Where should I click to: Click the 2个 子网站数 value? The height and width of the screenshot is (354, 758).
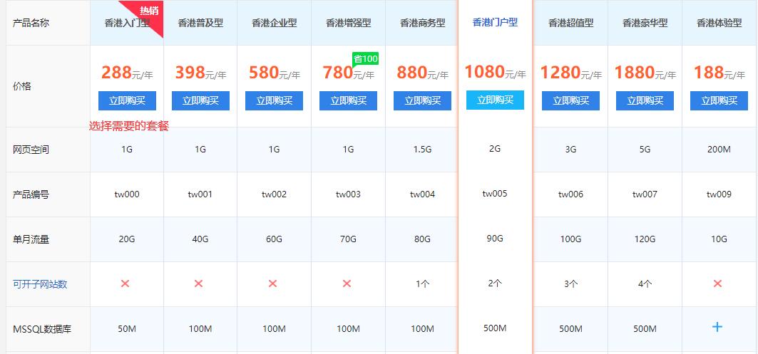(495, 283)
